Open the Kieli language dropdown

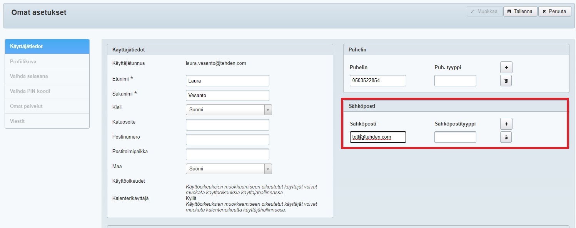click(x=229, y=110)
